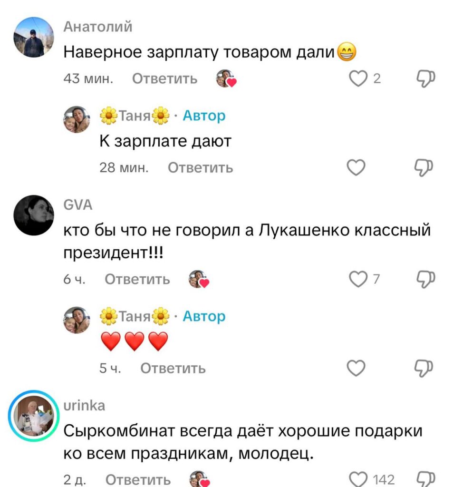Viewport: 453px width, 487px height.
Task: Like urinka's comment about Сыркомбинат
Action: tap(358, 479)
